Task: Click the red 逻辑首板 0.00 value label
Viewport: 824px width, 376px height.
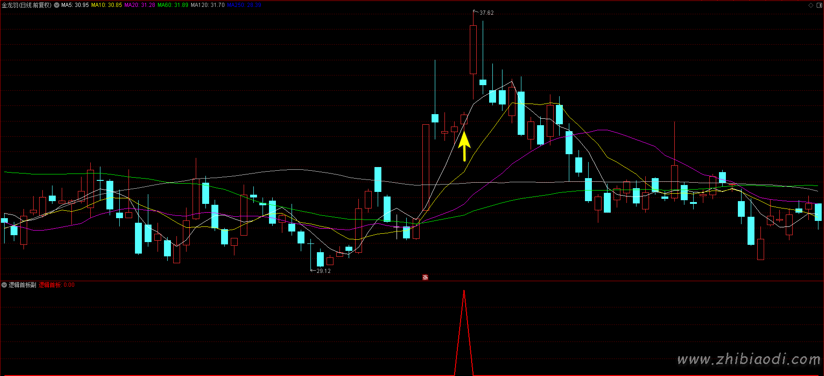Action: (56, 285)
